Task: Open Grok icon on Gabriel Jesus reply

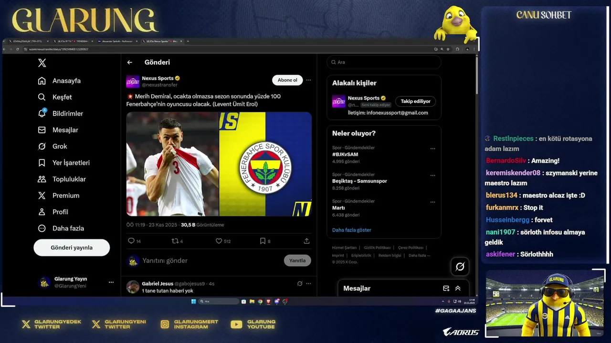Action: (300, 283)
